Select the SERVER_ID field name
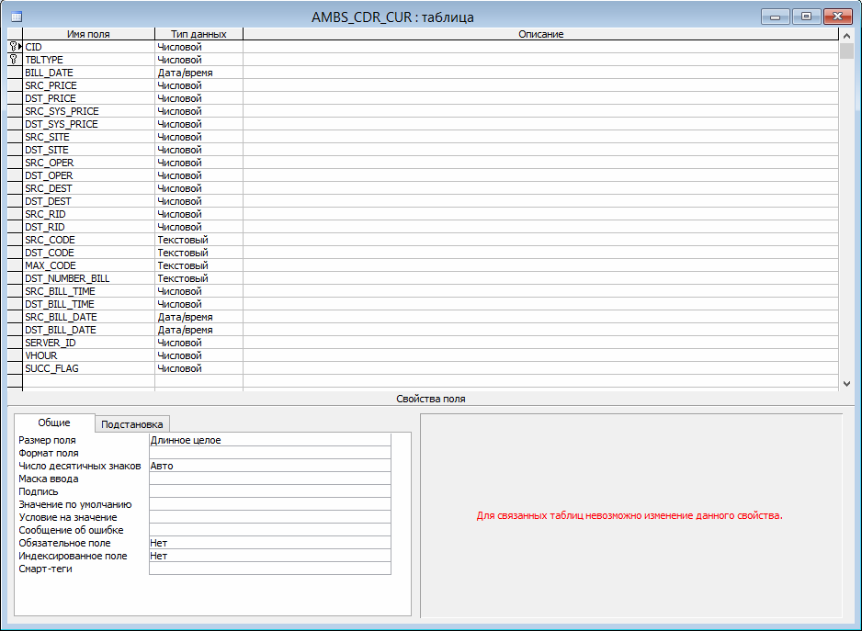862x631 pixels. click(50, 343)
